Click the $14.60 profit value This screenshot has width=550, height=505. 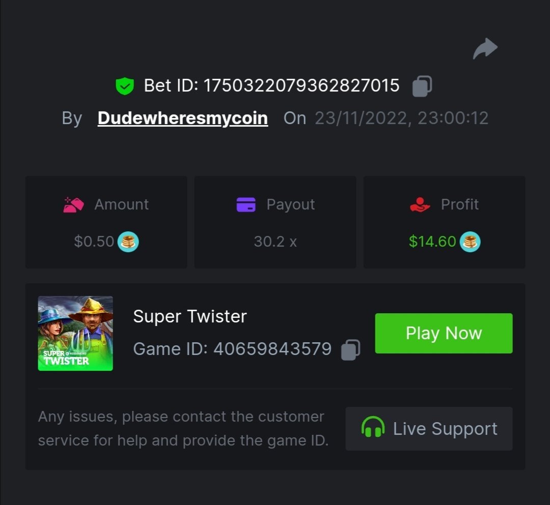432,242
